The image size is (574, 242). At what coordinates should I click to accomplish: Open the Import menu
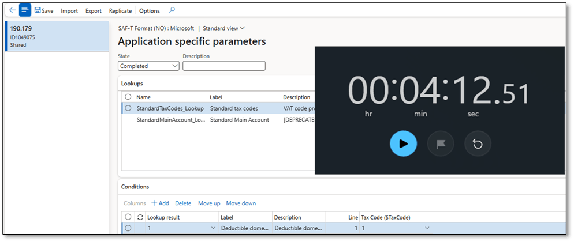[69, 11]
